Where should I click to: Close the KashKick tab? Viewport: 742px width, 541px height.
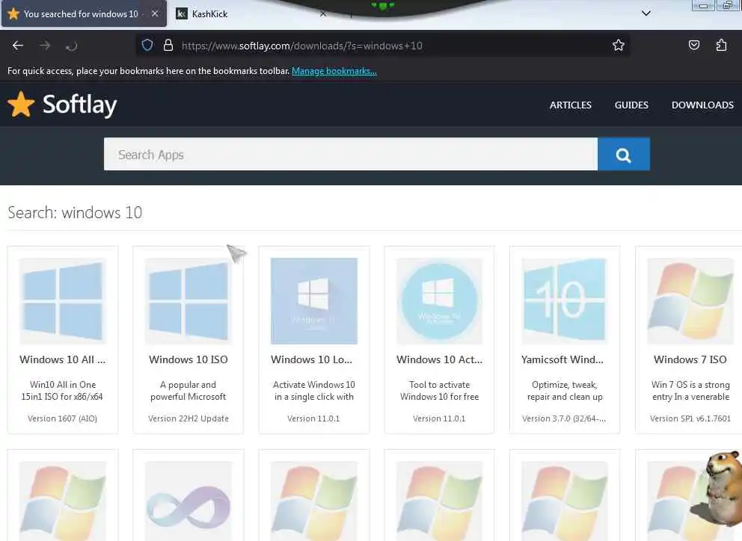coord(322,13)
